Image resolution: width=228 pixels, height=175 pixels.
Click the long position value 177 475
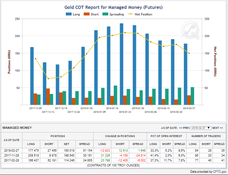pyautogui.click(x=34, y=151)
